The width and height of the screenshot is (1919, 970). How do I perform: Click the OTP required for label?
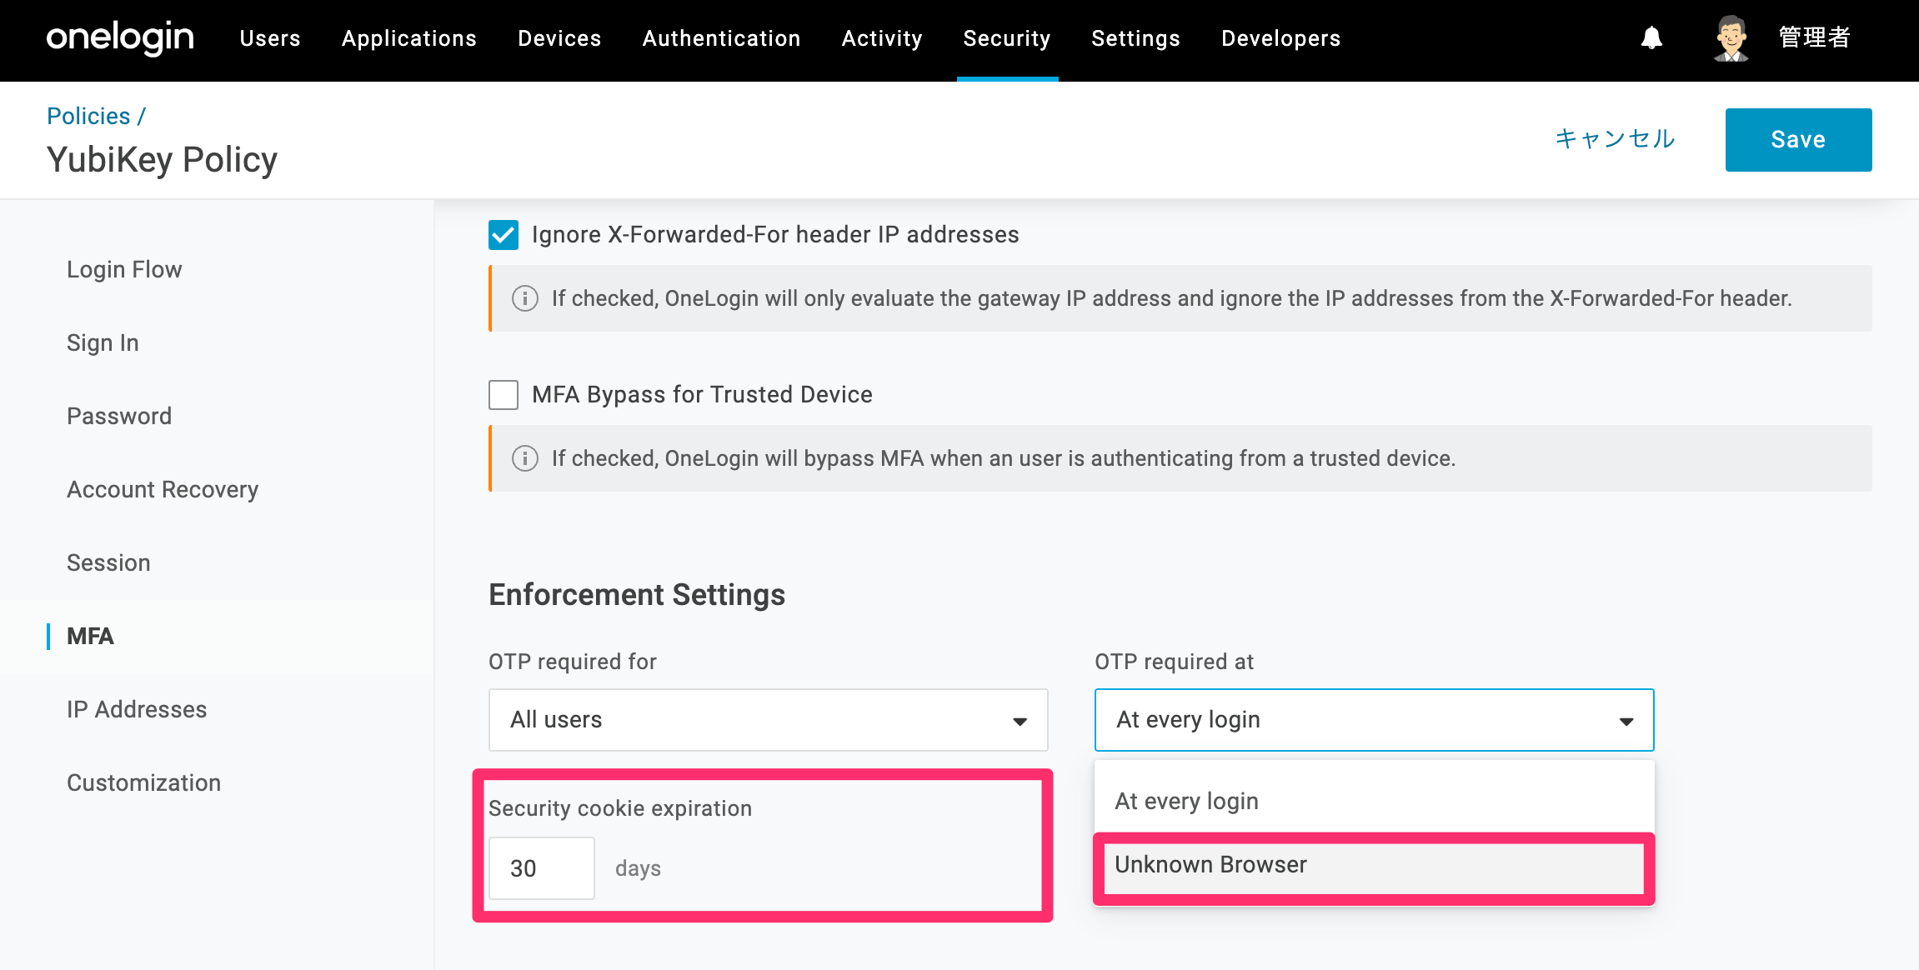tap(573, 662)
